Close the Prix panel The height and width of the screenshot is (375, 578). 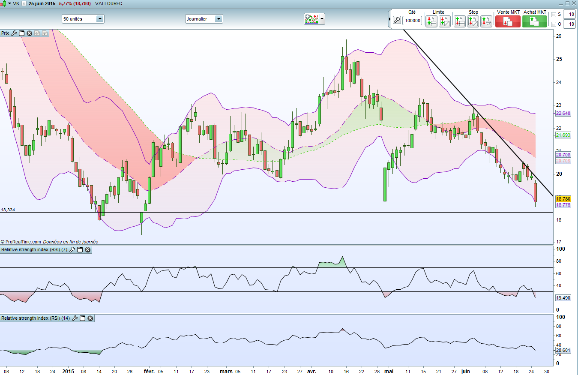29,33
